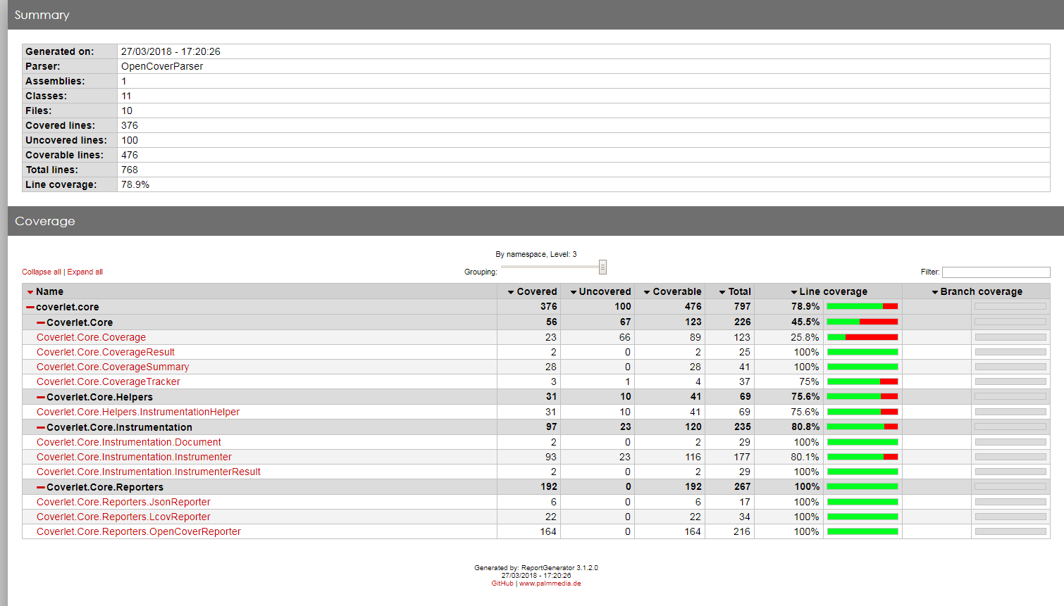Collapse the Coverlet.Core.Instrumentation group
The width and height of the screenshot is (1064, 606).
(41, 427)
